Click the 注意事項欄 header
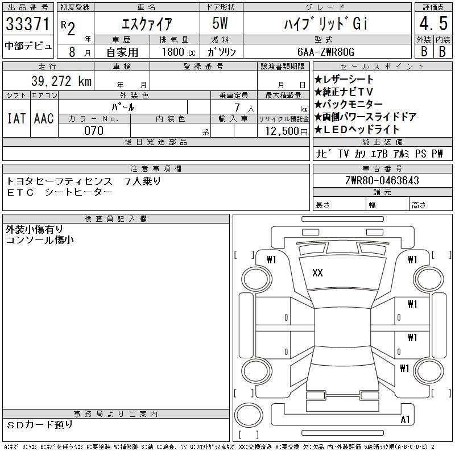455x455 pixels. click(x=156, y=168)
